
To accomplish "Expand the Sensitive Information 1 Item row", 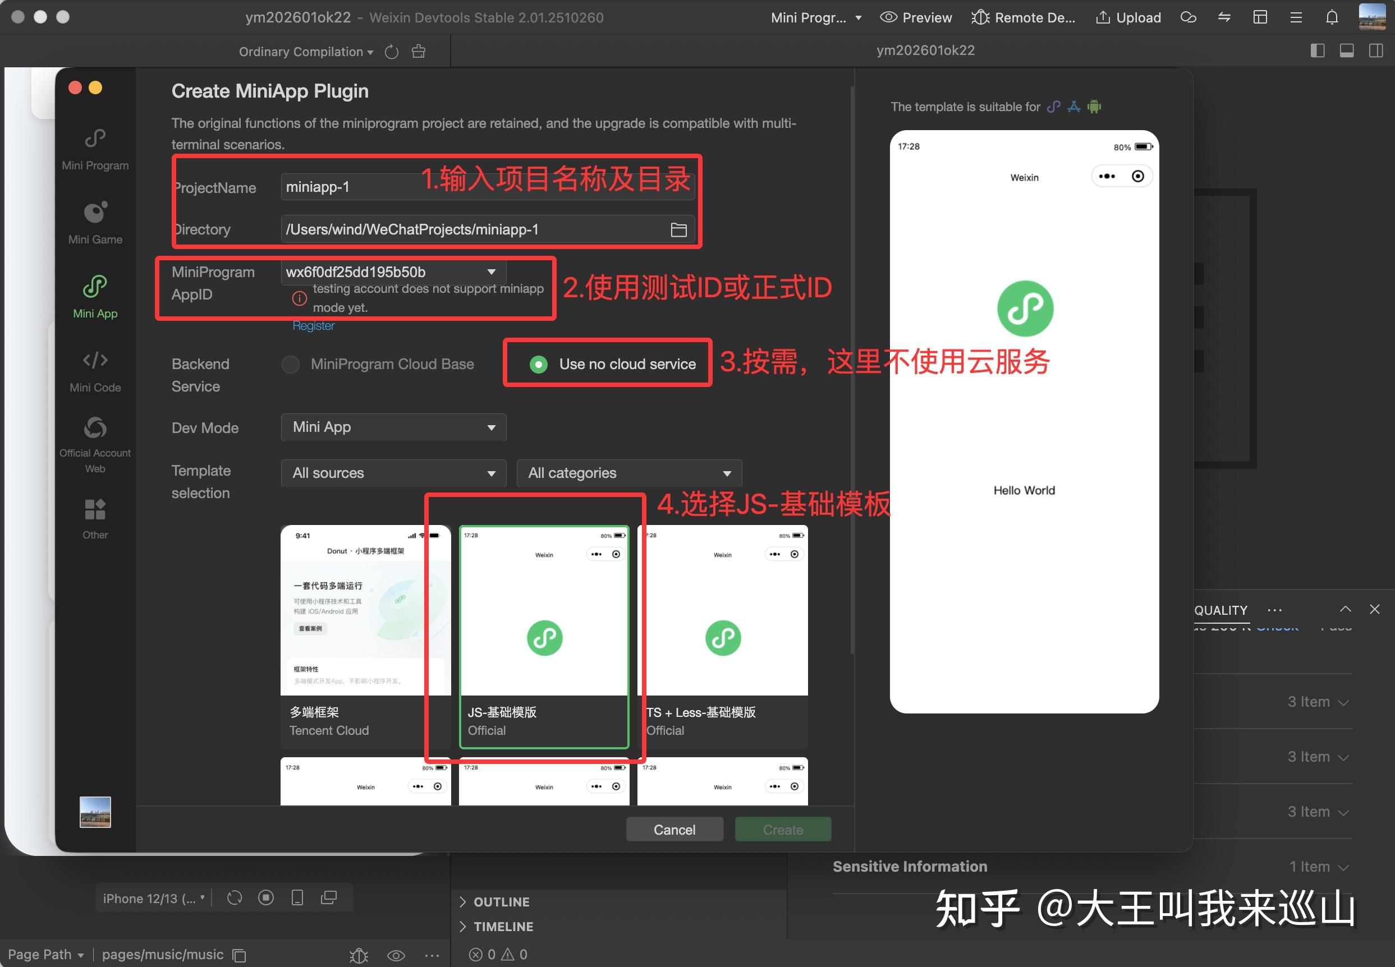I will (x=1092, y=867).
